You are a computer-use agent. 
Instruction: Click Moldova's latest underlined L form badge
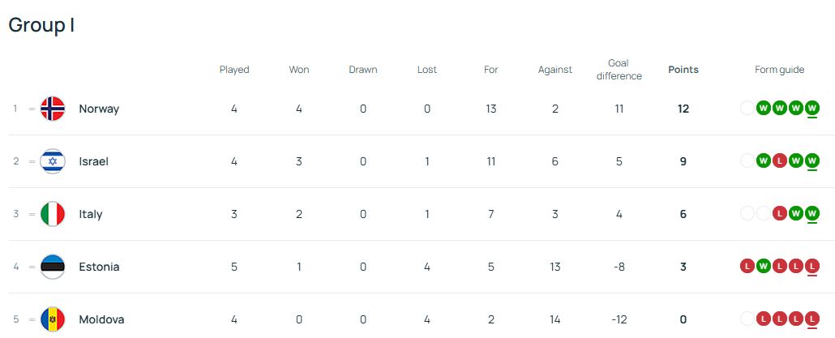point(812,319)
